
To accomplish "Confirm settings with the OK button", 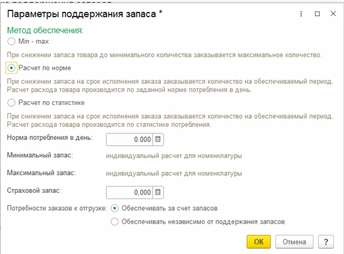I will pyautogui.click(x=259, y=242).
